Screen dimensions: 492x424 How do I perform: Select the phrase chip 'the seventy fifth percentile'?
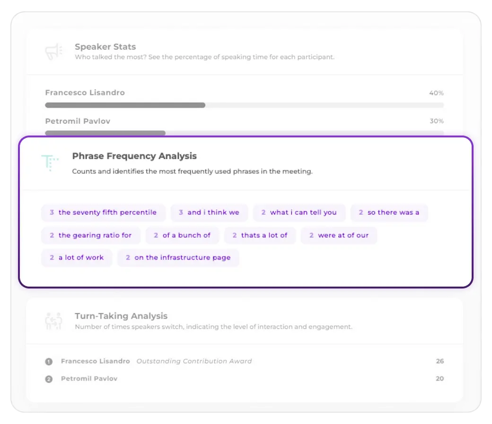tap(103, 212)
